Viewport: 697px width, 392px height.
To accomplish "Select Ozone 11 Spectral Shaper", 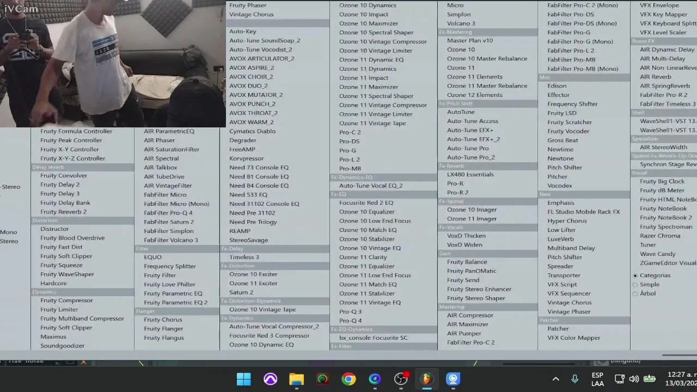I will [376, 96].
